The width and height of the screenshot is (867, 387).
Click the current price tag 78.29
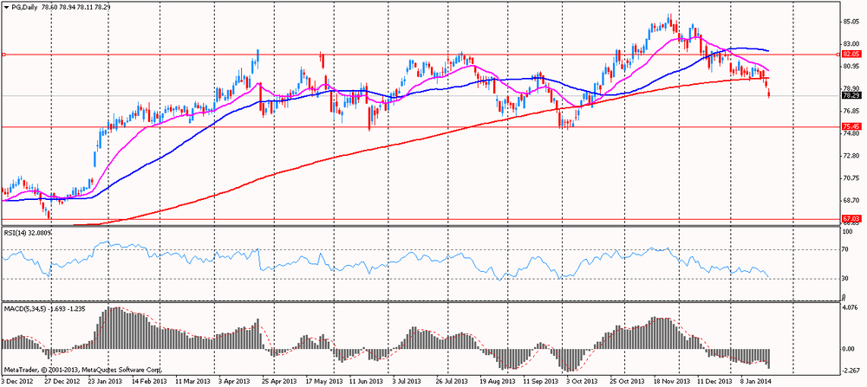850,95
